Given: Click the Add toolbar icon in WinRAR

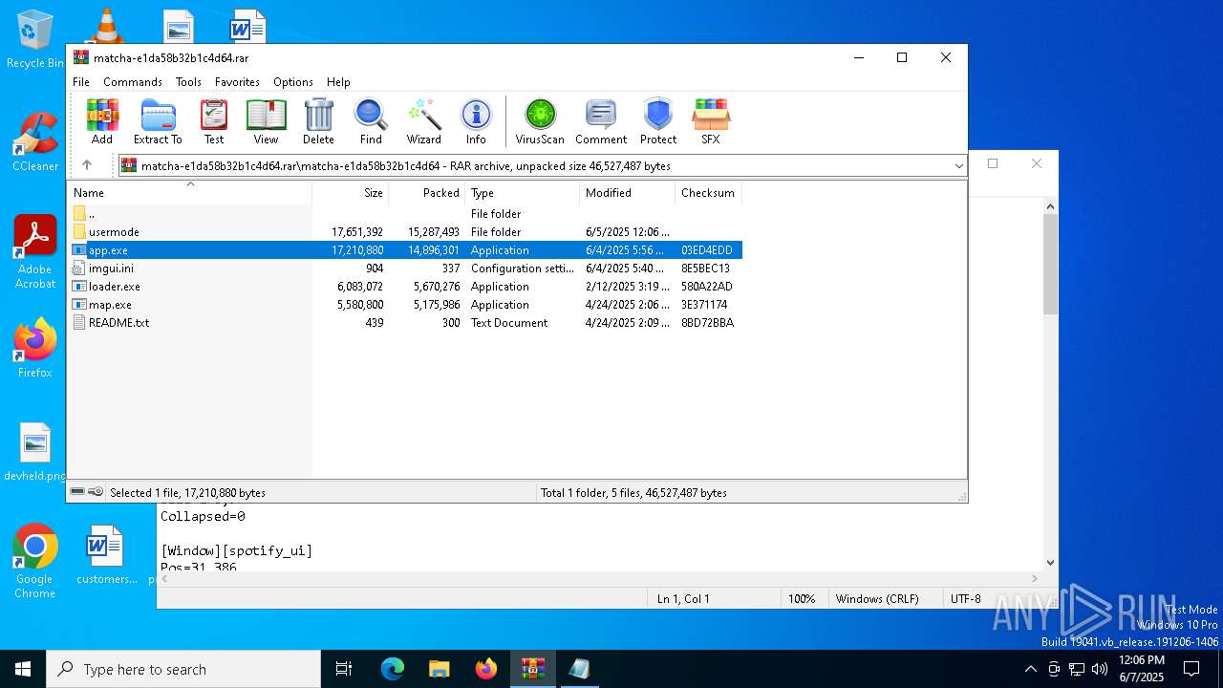Looking at the screenshot, I should coord(102,121).
